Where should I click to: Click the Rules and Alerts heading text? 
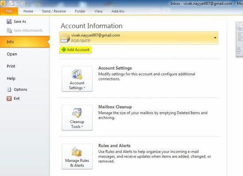click(x=114, y=146)
